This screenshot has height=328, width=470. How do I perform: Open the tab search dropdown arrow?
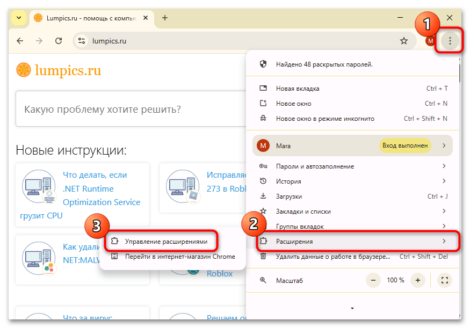[19, 18]
